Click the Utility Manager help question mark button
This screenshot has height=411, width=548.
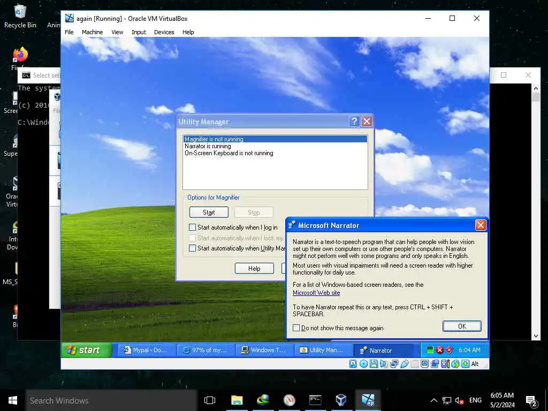(x=354, y=121)
